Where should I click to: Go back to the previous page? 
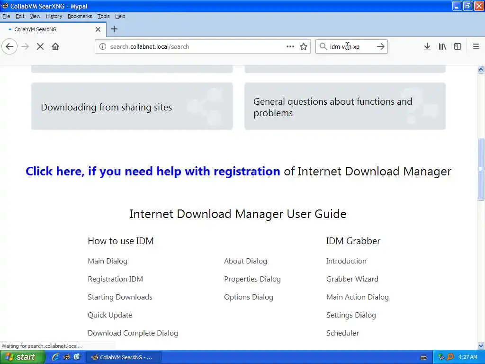pyautogui.click(x=9, y=47)
